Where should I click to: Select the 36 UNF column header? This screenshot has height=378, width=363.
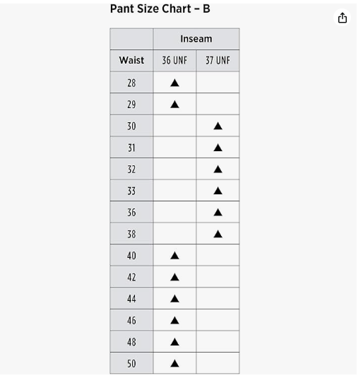174,61
